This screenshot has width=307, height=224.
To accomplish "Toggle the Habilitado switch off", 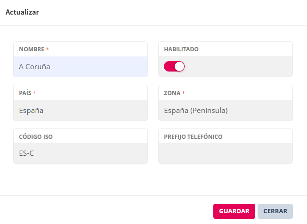I will [174, 67].
